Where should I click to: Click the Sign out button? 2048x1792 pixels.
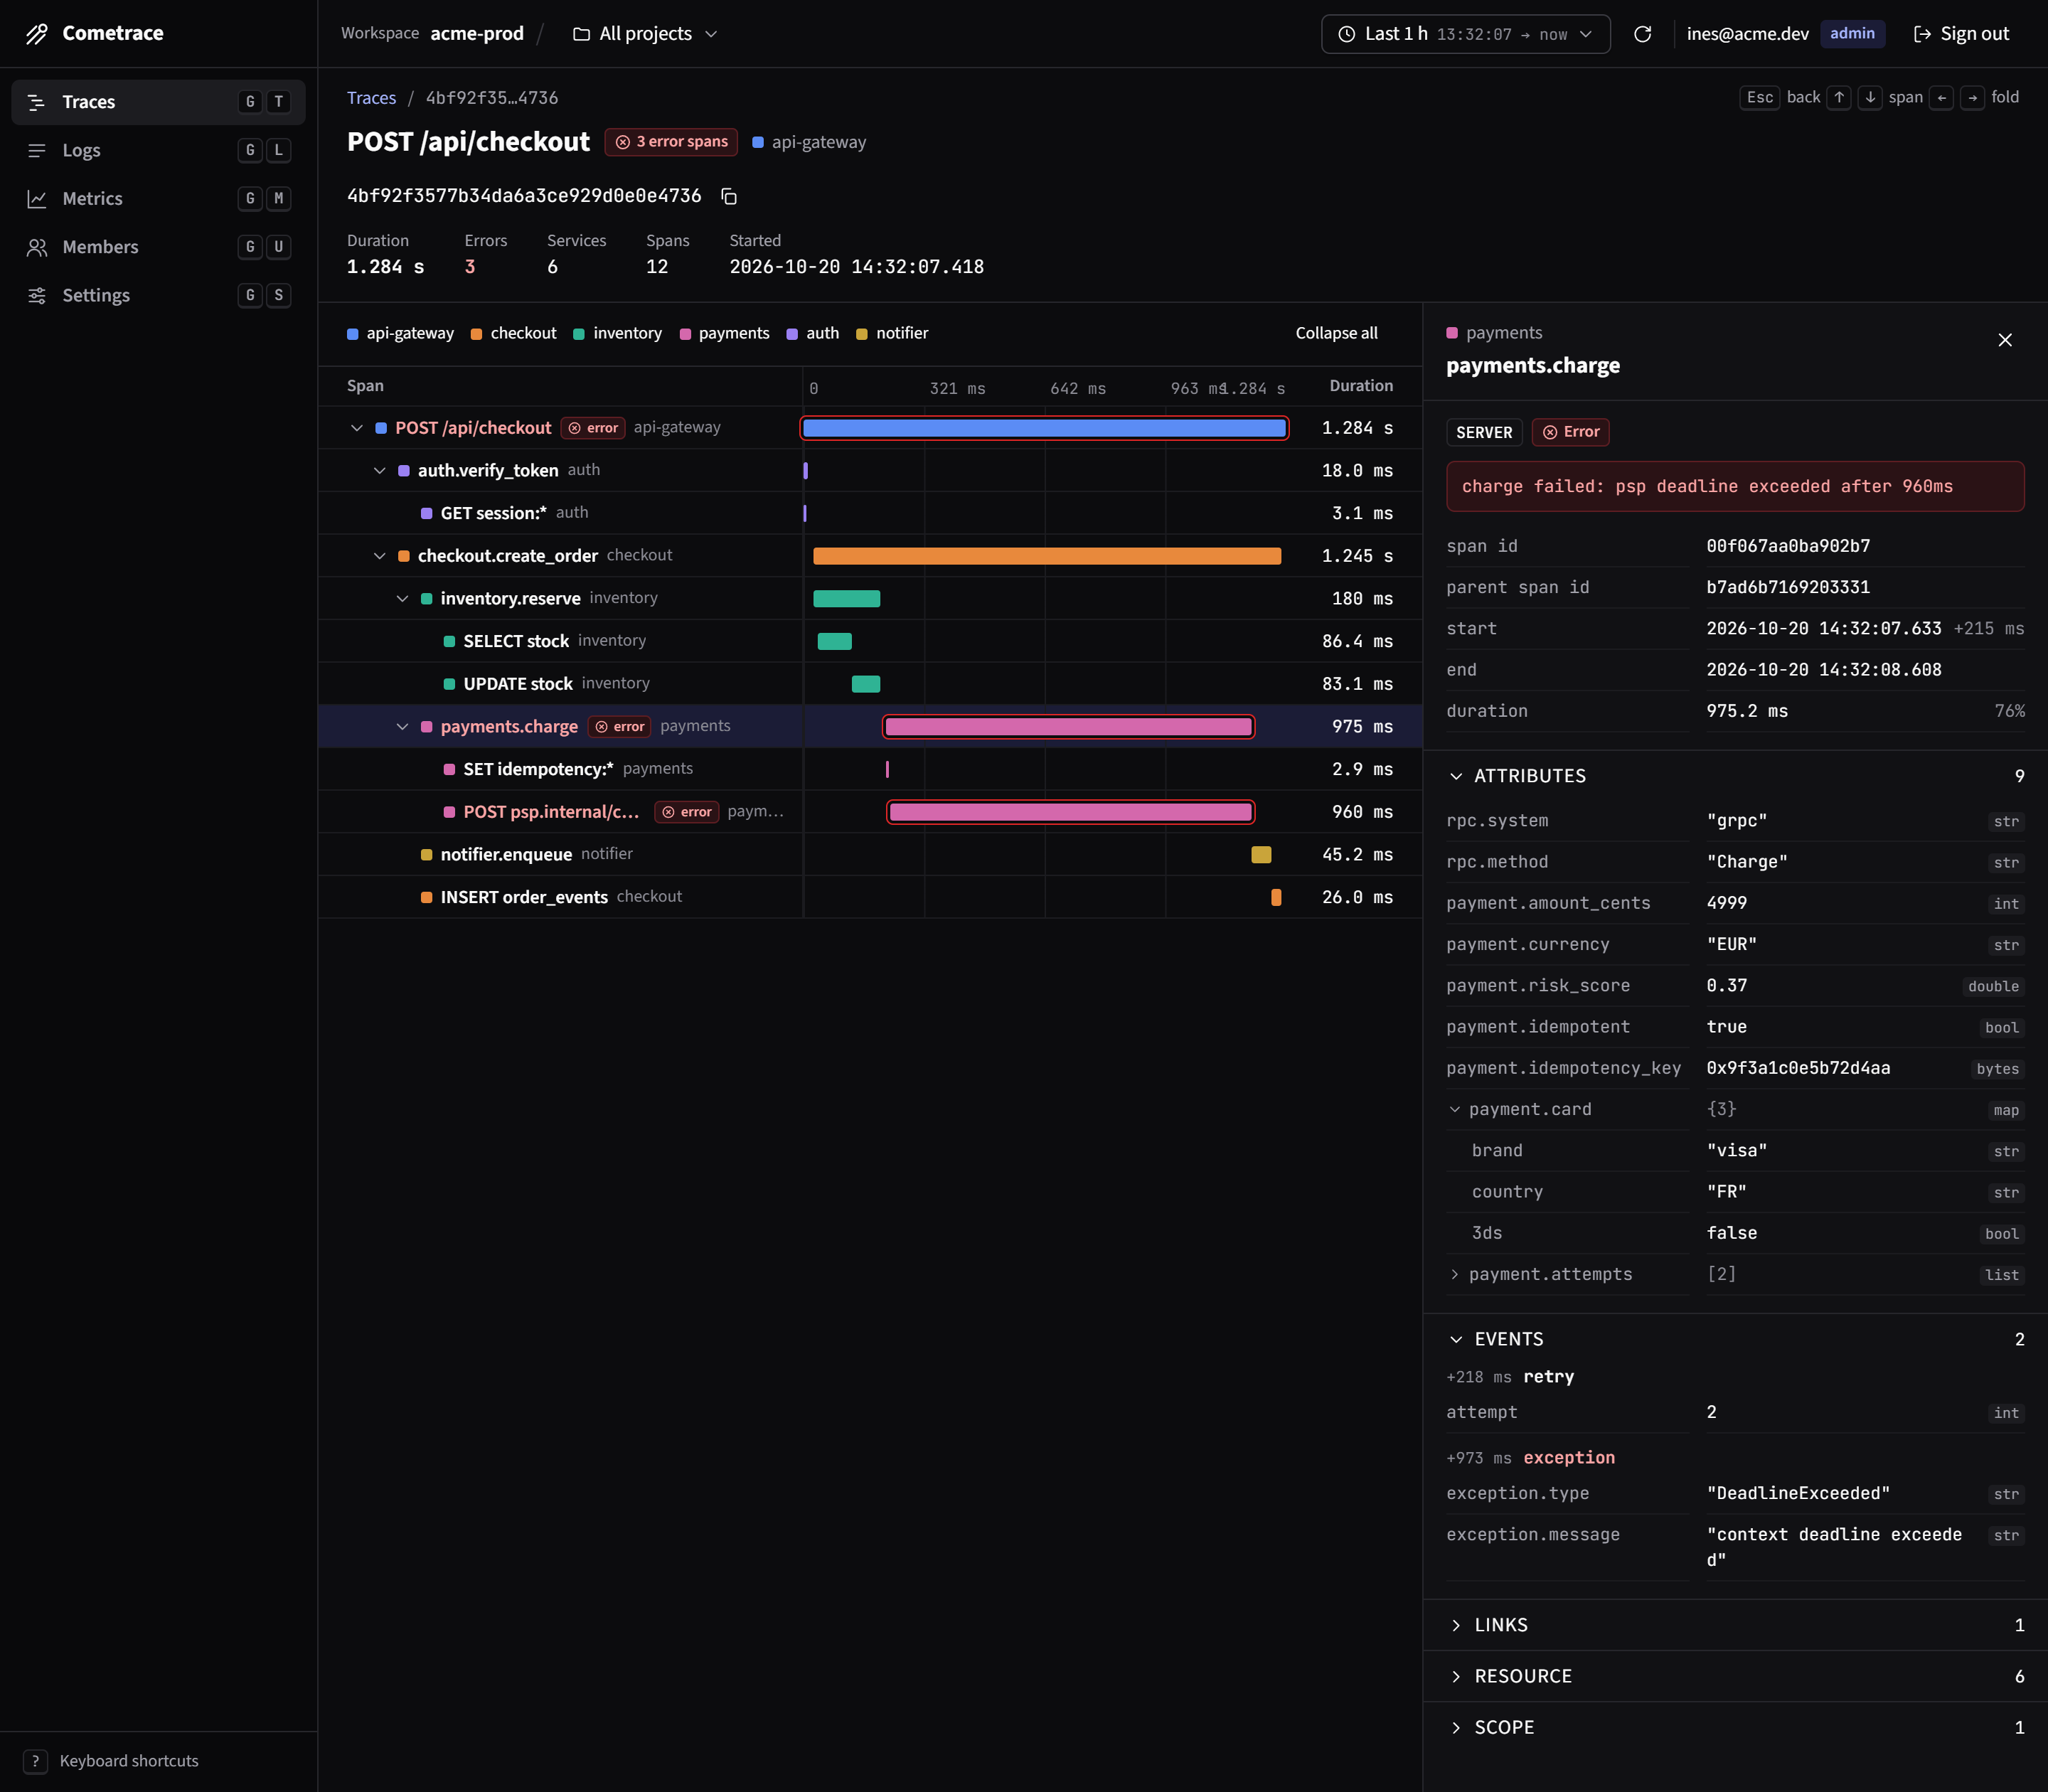pyautogui.click(x=1961, y=34)
